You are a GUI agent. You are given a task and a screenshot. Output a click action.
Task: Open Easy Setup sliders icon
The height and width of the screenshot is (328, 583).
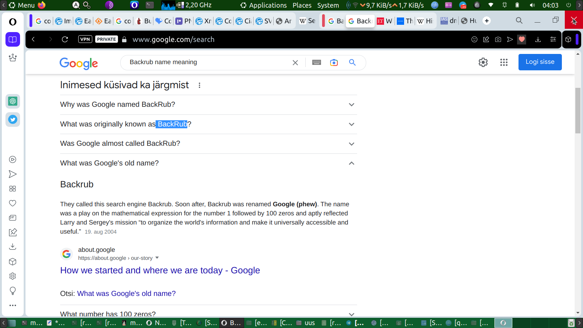553,39
